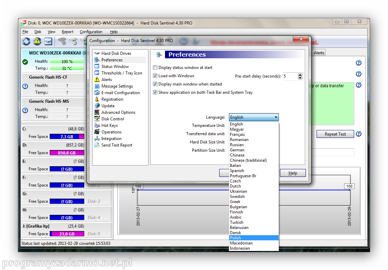388x270 pixels.
Task: Click the E-mail Configuration icon
Action: coord(97,92)
